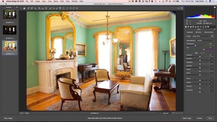Open the Edit menu
This screenshot has width=217, height=122.
(x=32, y=1)
